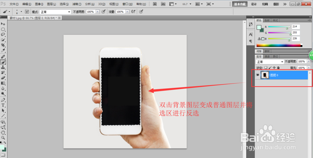Toggle tablet pressure controls size

point(141,12)
